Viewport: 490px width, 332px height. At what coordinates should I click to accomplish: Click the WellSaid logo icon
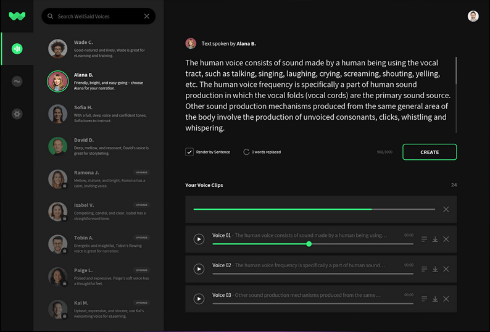17,15
